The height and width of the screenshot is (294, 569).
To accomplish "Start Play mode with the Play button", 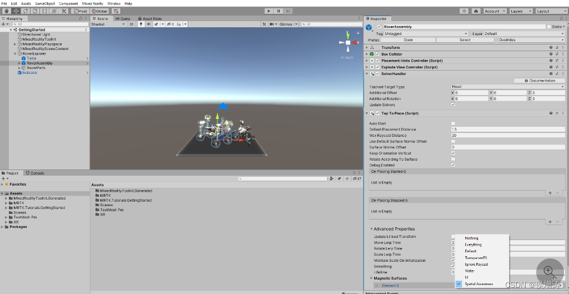I will pyautogui.click(x=269, y=11).
